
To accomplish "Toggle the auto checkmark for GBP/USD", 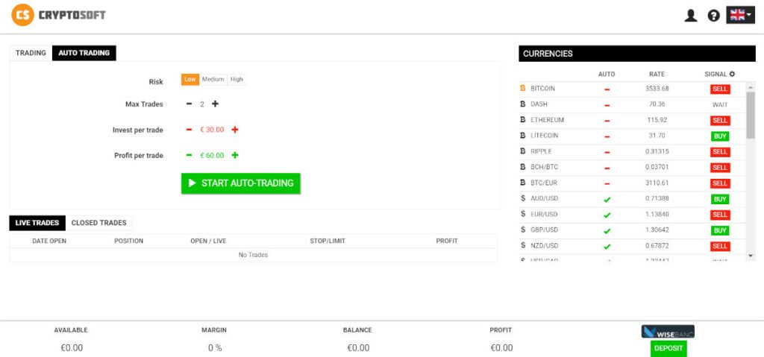I will click(x=607, y=230).
